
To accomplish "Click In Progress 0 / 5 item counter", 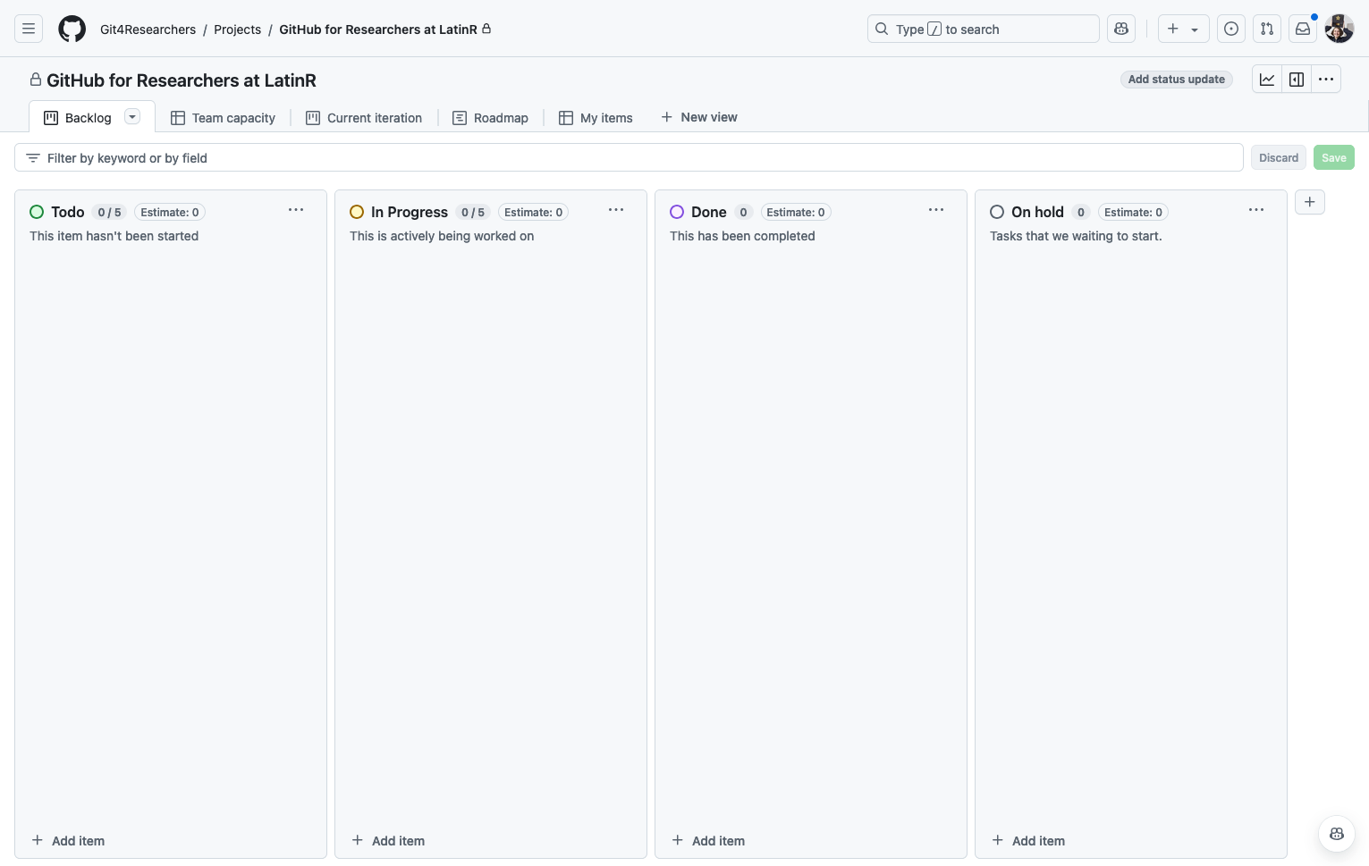I will coord(473,212).
